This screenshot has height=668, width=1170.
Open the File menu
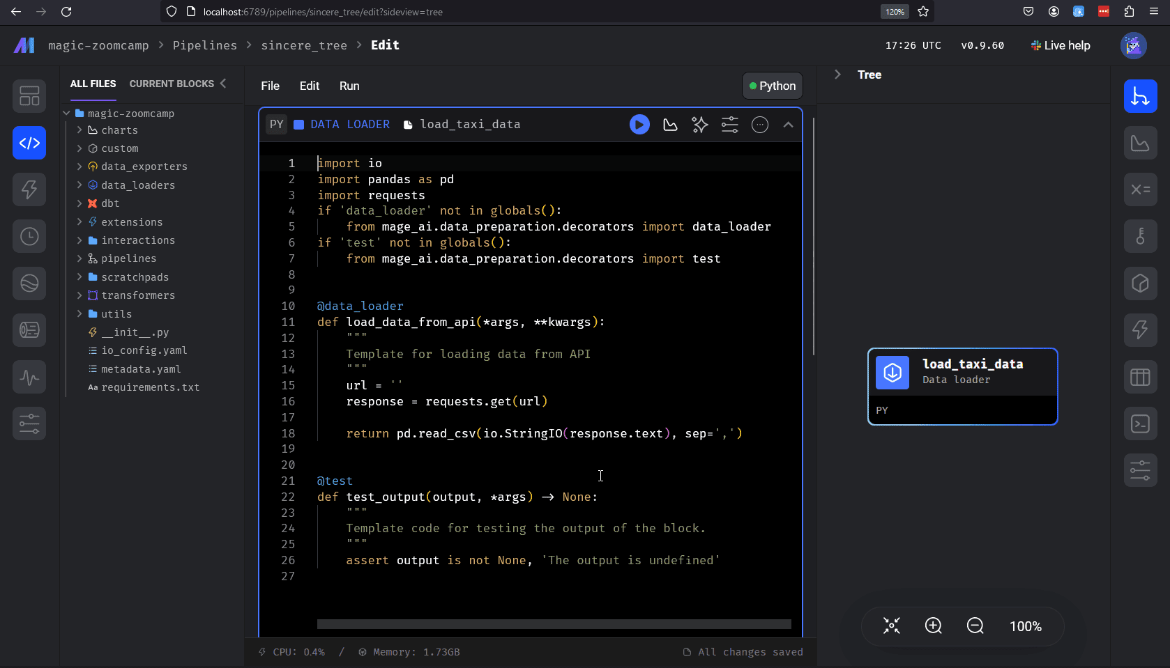point(270,86)
